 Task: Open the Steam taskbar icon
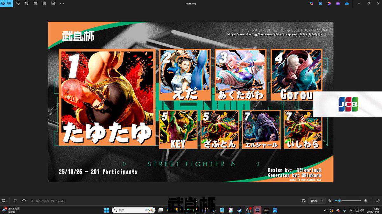(240, 210)
